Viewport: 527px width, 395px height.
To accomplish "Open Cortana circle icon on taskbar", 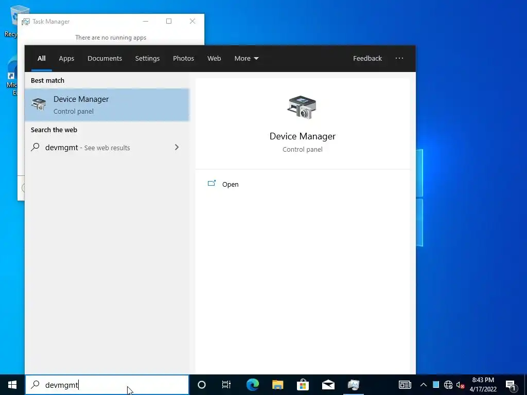I will pos(201,385).
